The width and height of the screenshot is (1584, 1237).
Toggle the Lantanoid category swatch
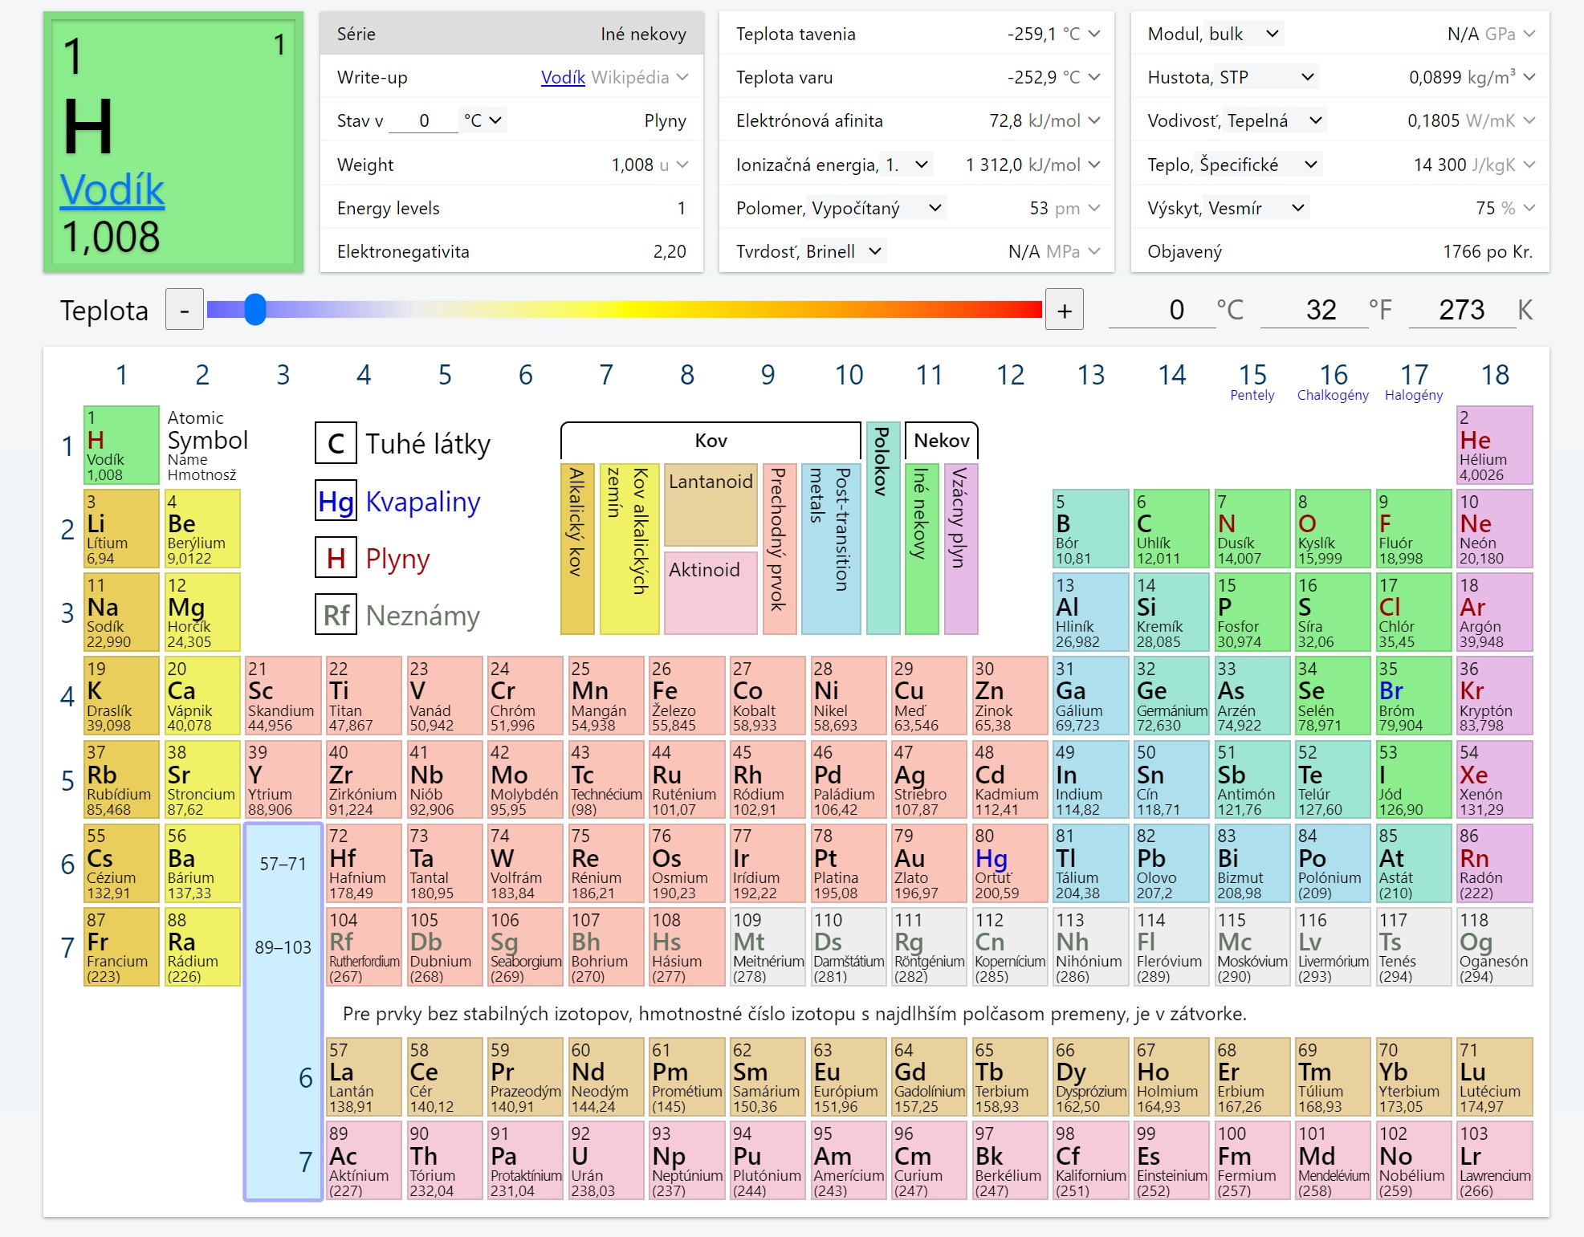point(711,505)
